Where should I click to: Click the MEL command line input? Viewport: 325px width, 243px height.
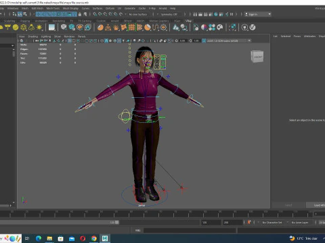[x=190, y=230]
